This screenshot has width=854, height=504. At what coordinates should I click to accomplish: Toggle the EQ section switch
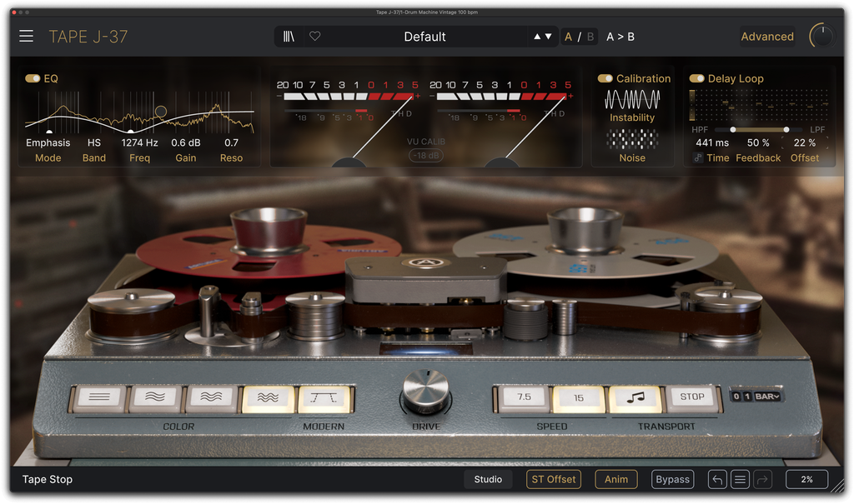33,78
